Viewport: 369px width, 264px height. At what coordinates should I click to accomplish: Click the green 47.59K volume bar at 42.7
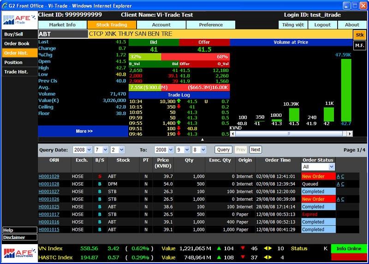[346, 90]
